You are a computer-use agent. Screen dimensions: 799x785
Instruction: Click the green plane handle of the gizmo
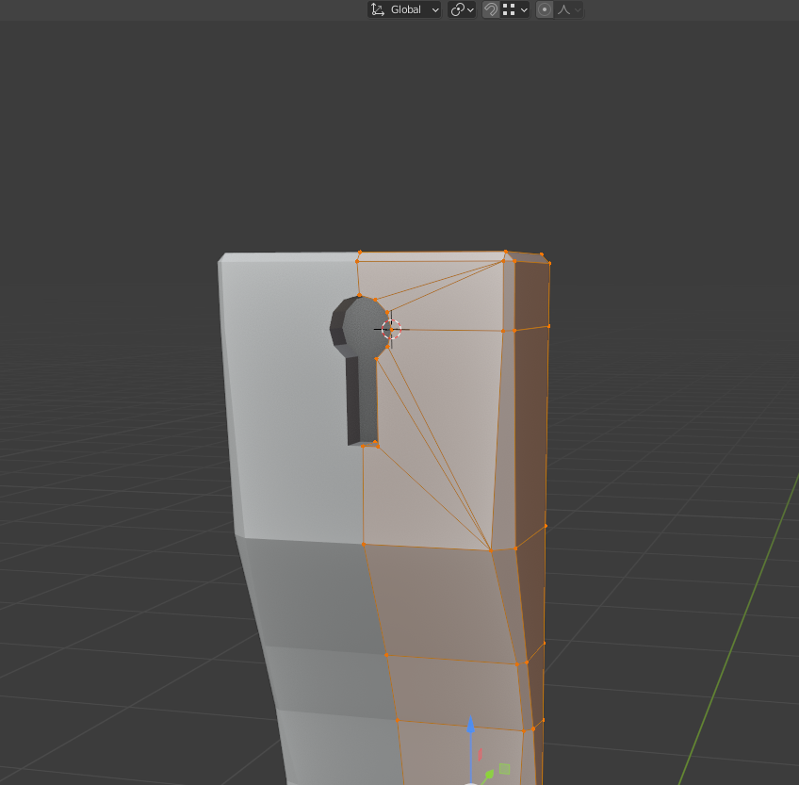[x=504, y=768]
